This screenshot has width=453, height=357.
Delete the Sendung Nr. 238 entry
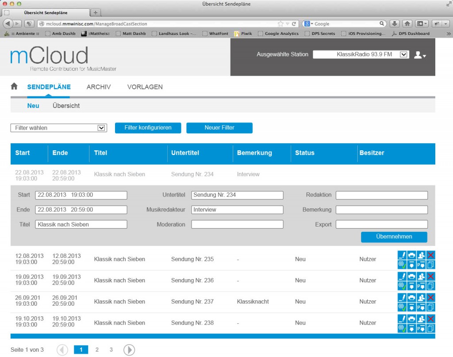coord(431,318)
